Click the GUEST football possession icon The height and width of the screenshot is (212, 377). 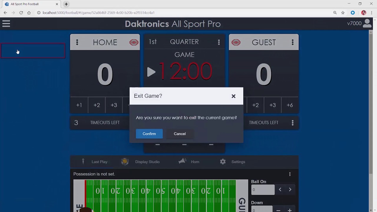click(236, 43)
